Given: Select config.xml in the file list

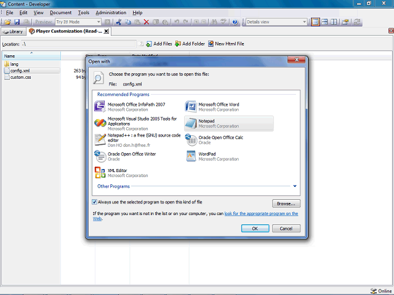Looking at the screenshot, I should 31,71.
